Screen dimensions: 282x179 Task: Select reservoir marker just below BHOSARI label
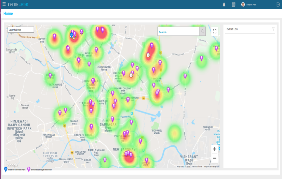pyautogui.click(x=154, y=85)
